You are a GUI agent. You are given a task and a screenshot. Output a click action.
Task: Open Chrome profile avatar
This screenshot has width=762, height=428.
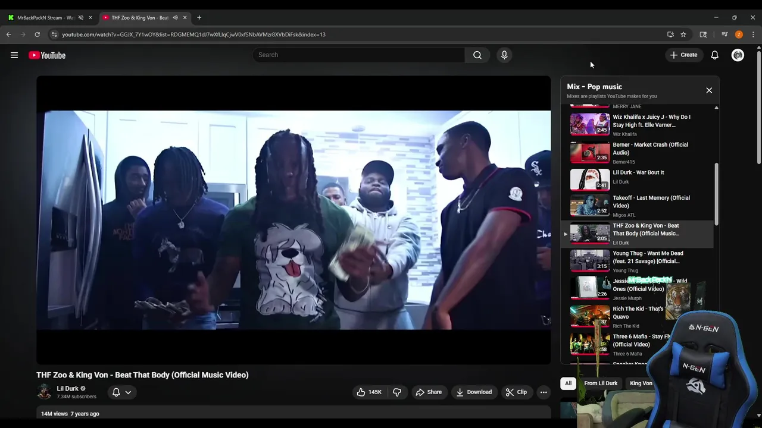pos(739,34)
